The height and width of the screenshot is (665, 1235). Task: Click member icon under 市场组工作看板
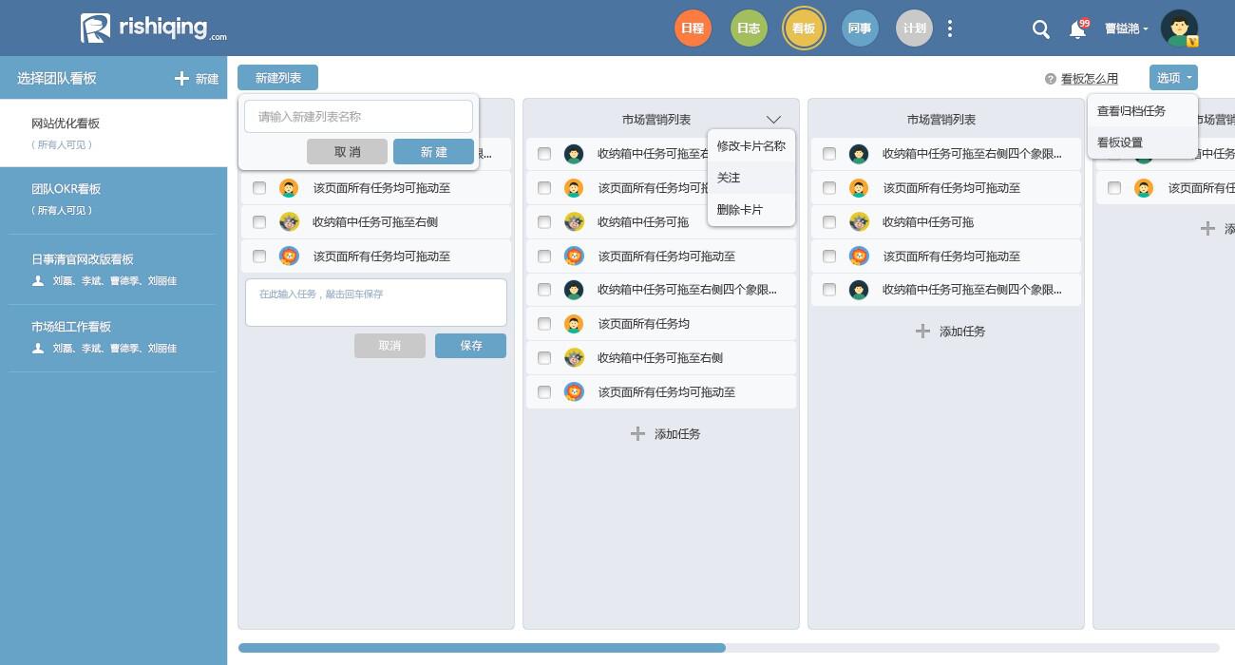tap(38, 349)
